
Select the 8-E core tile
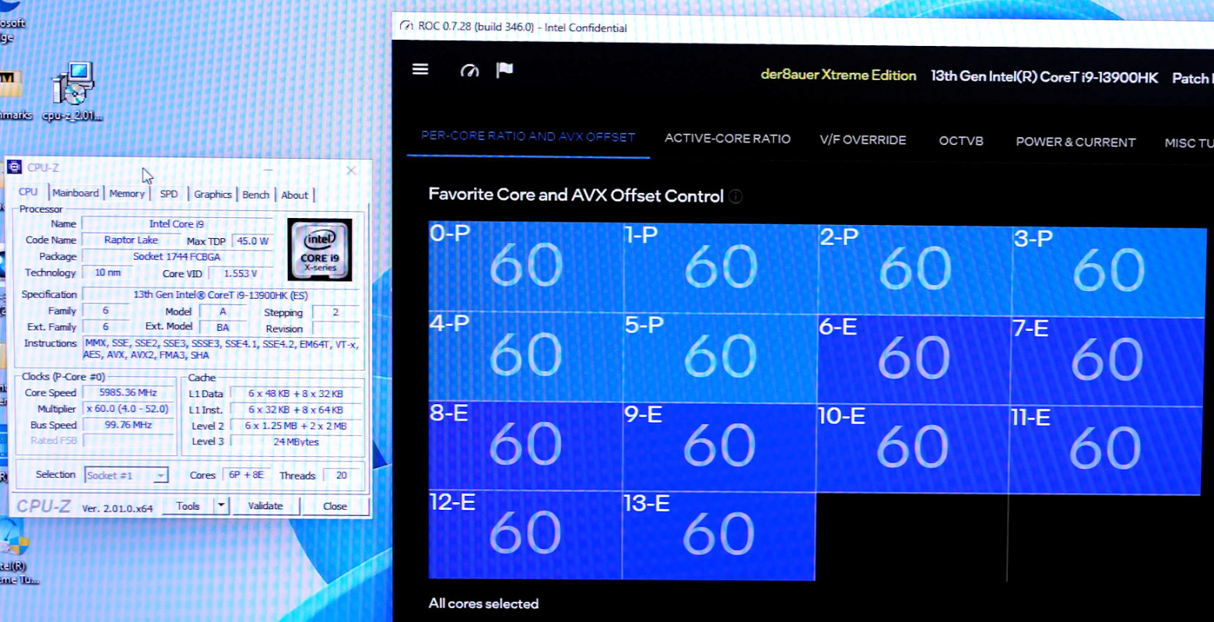tap(525, 445)
